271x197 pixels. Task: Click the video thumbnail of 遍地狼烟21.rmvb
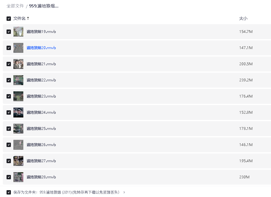(x=18, y=64)
